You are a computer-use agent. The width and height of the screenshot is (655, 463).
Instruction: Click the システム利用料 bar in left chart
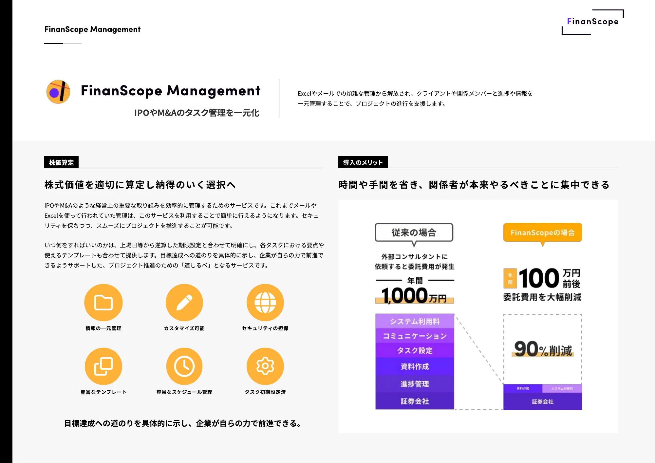(415, 321)
